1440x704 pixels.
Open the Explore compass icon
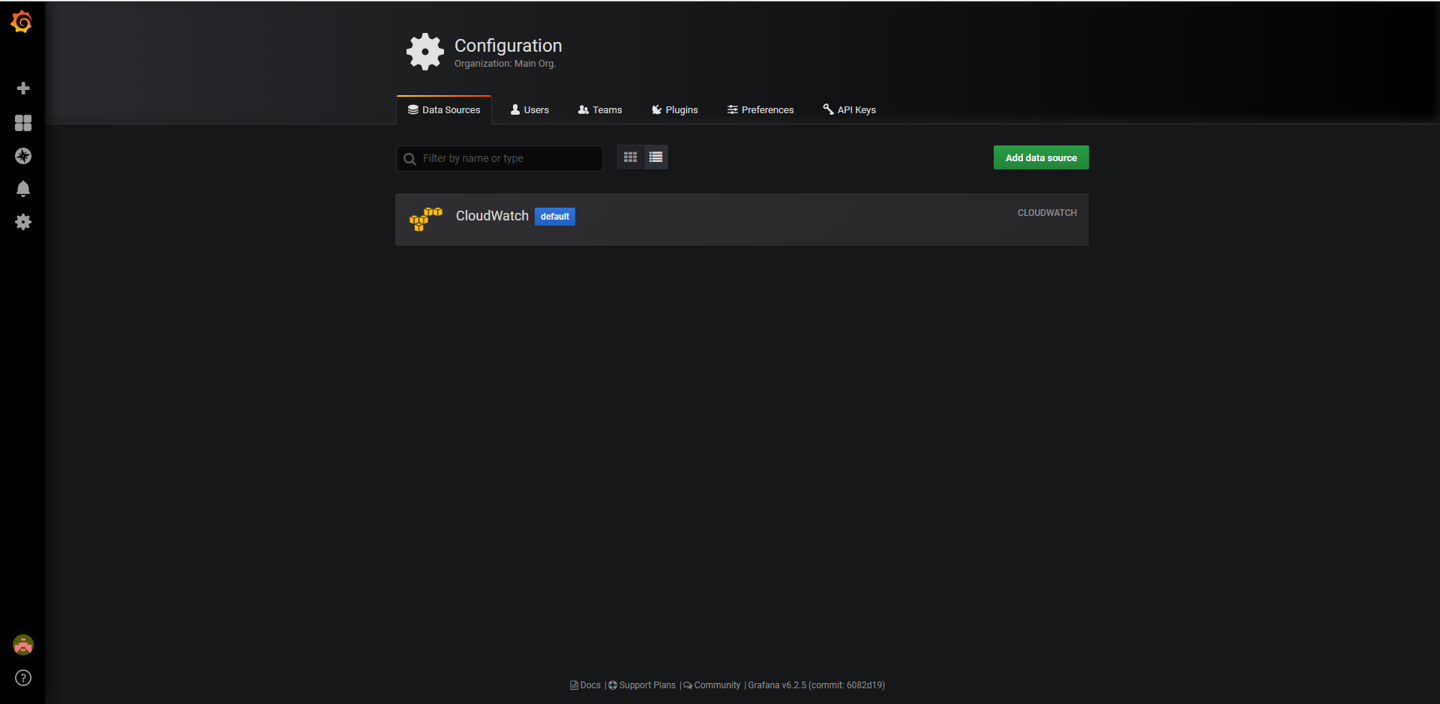click(x=23, y=156)
